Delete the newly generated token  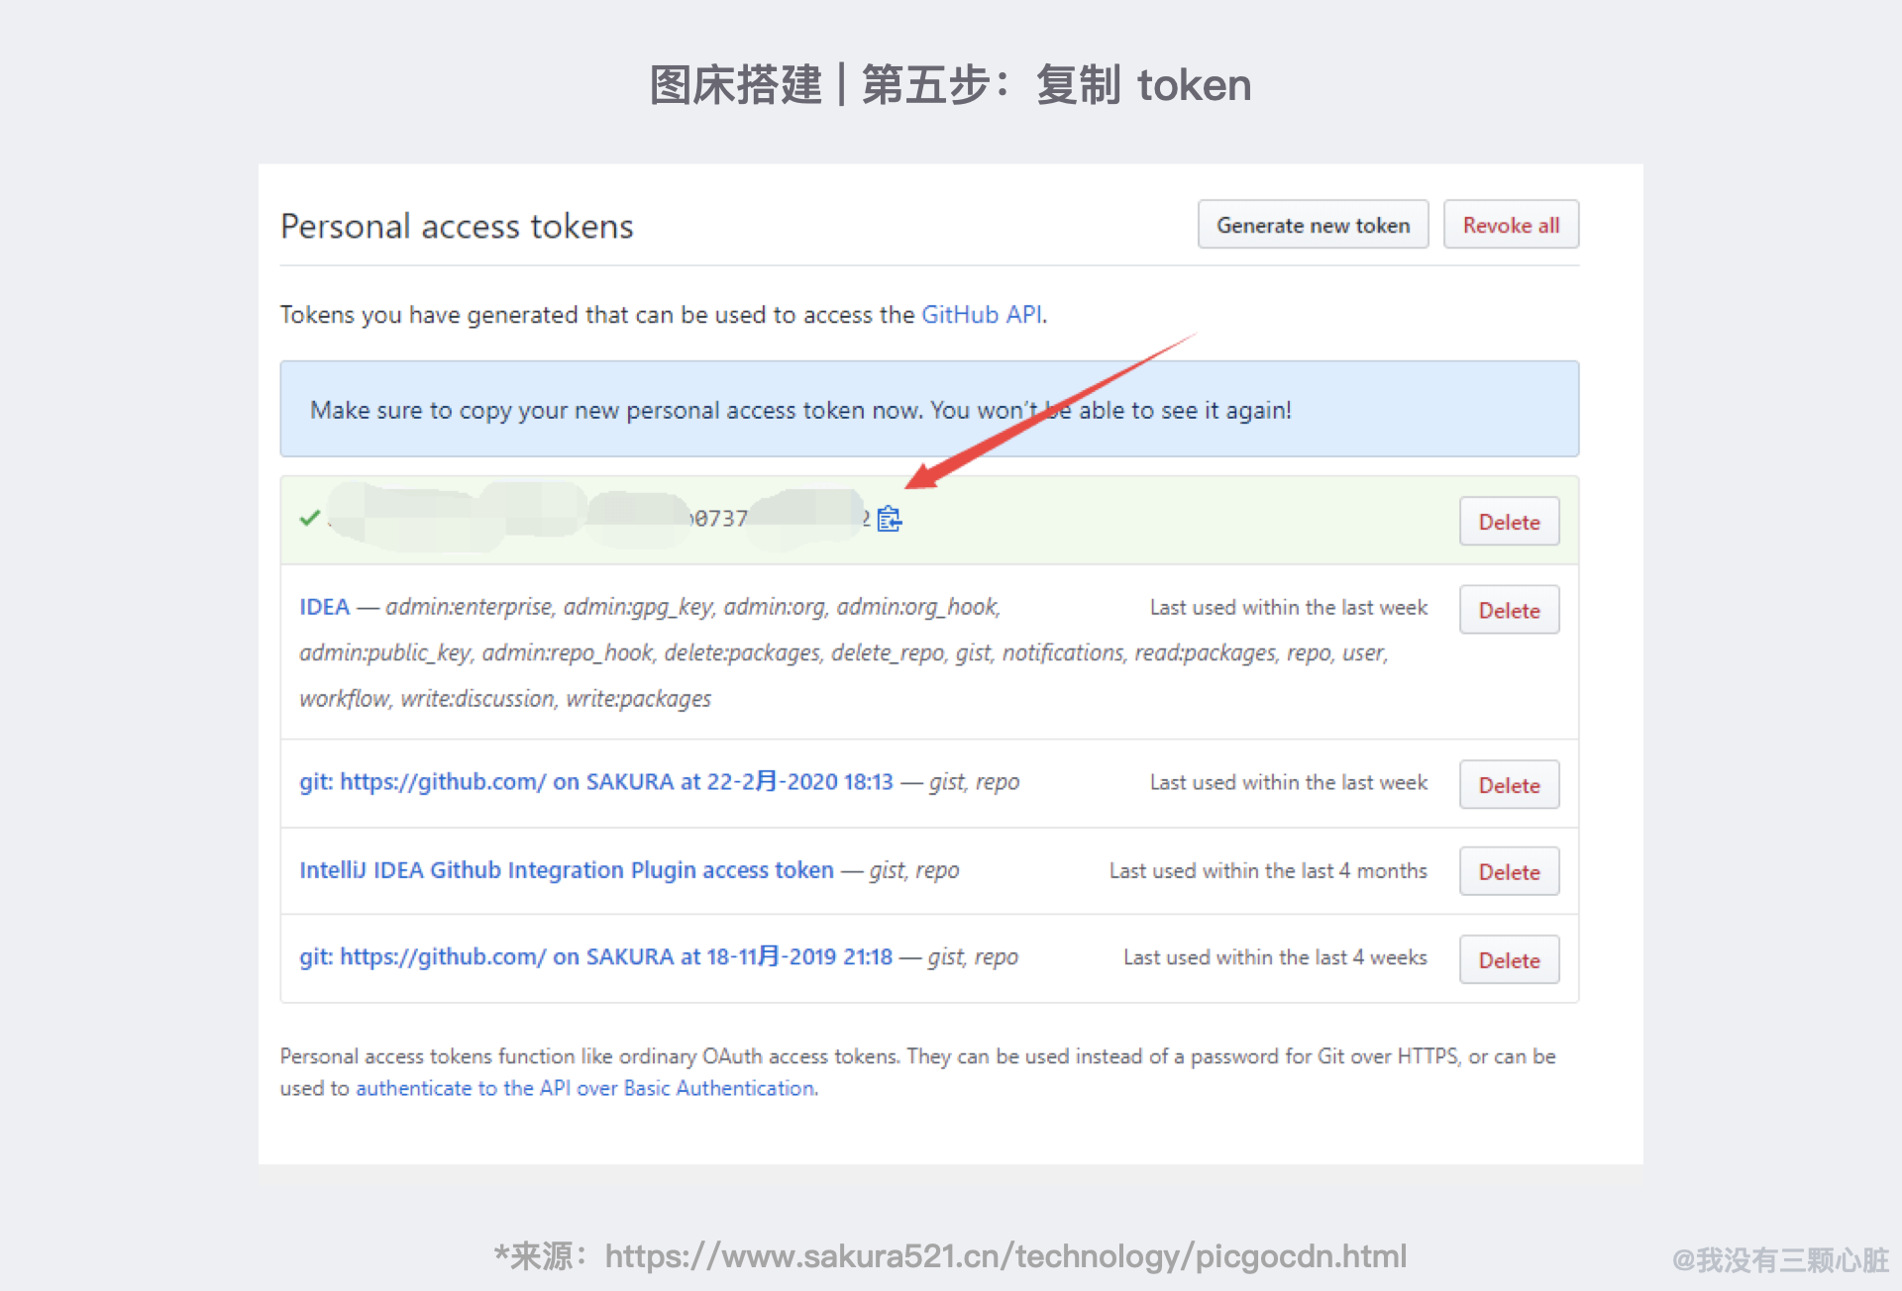(1508, 522)
